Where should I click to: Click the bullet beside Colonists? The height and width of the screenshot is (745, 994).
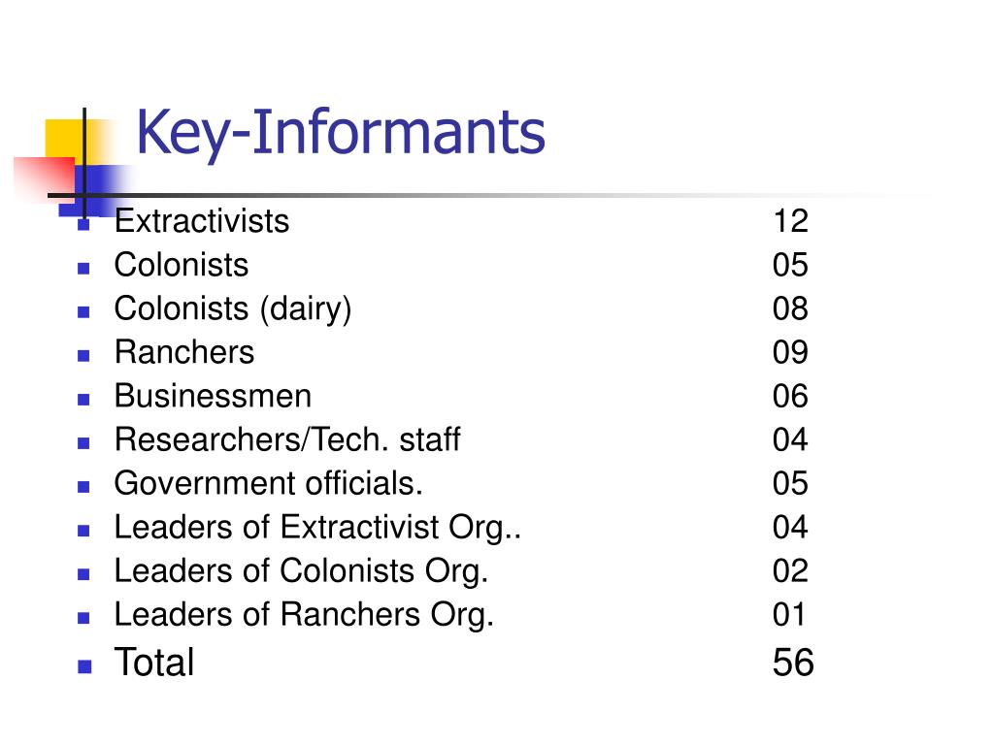pos(83,269)
